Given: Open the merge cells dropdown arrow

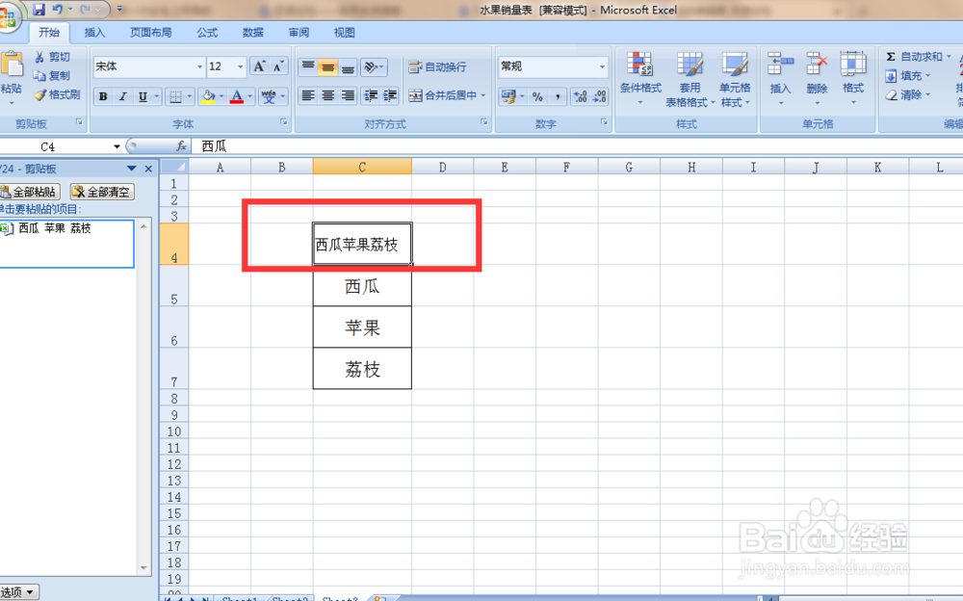Looking at the screenshot, I should click(483, 95).
